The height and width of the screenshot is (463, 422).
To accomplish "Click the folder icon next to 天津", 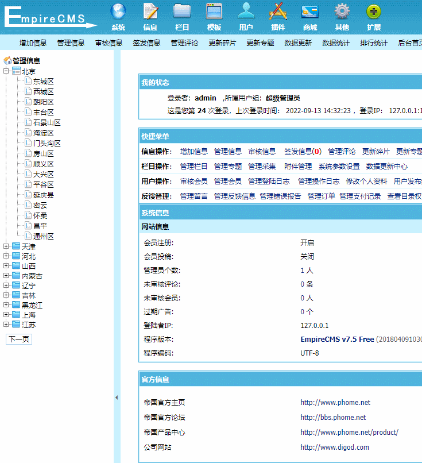I will point(16,246).
